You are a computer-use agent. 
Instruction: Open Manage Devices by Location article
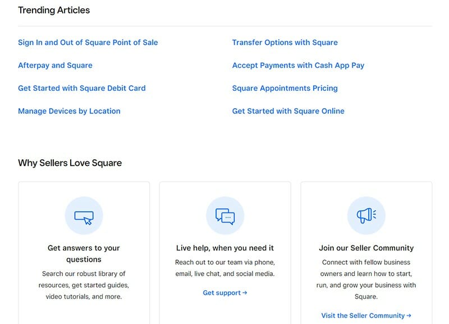click(x=69, y=111)
